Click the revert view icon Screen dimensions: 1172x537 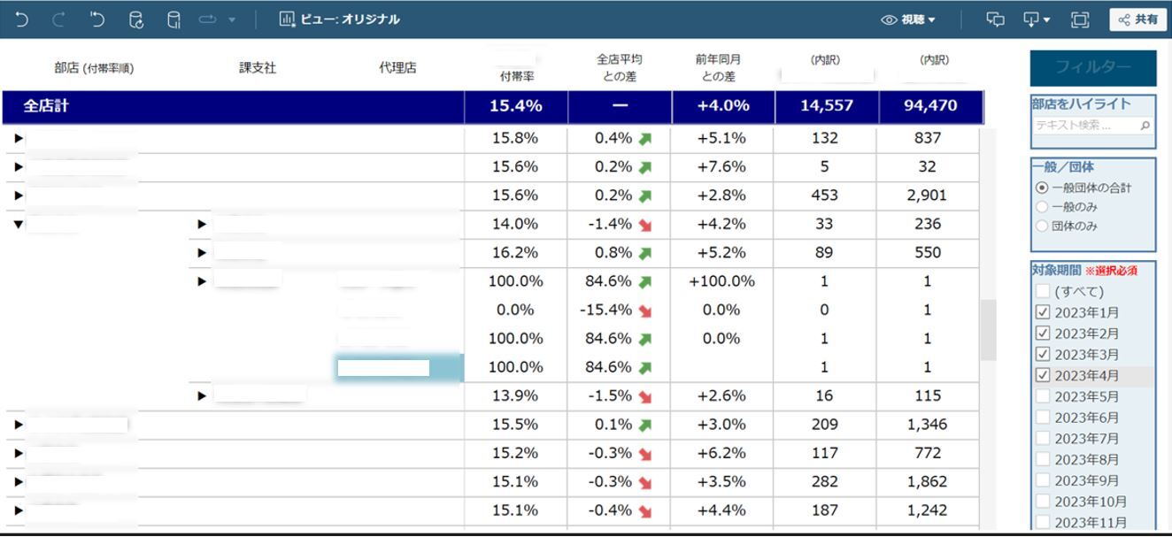point(98,19)
